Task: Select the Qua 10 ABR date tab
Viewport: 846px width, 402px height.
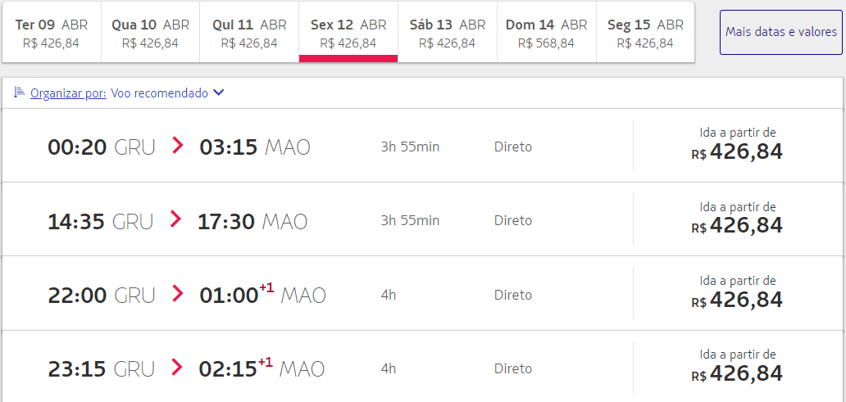Action: [151, 32]
